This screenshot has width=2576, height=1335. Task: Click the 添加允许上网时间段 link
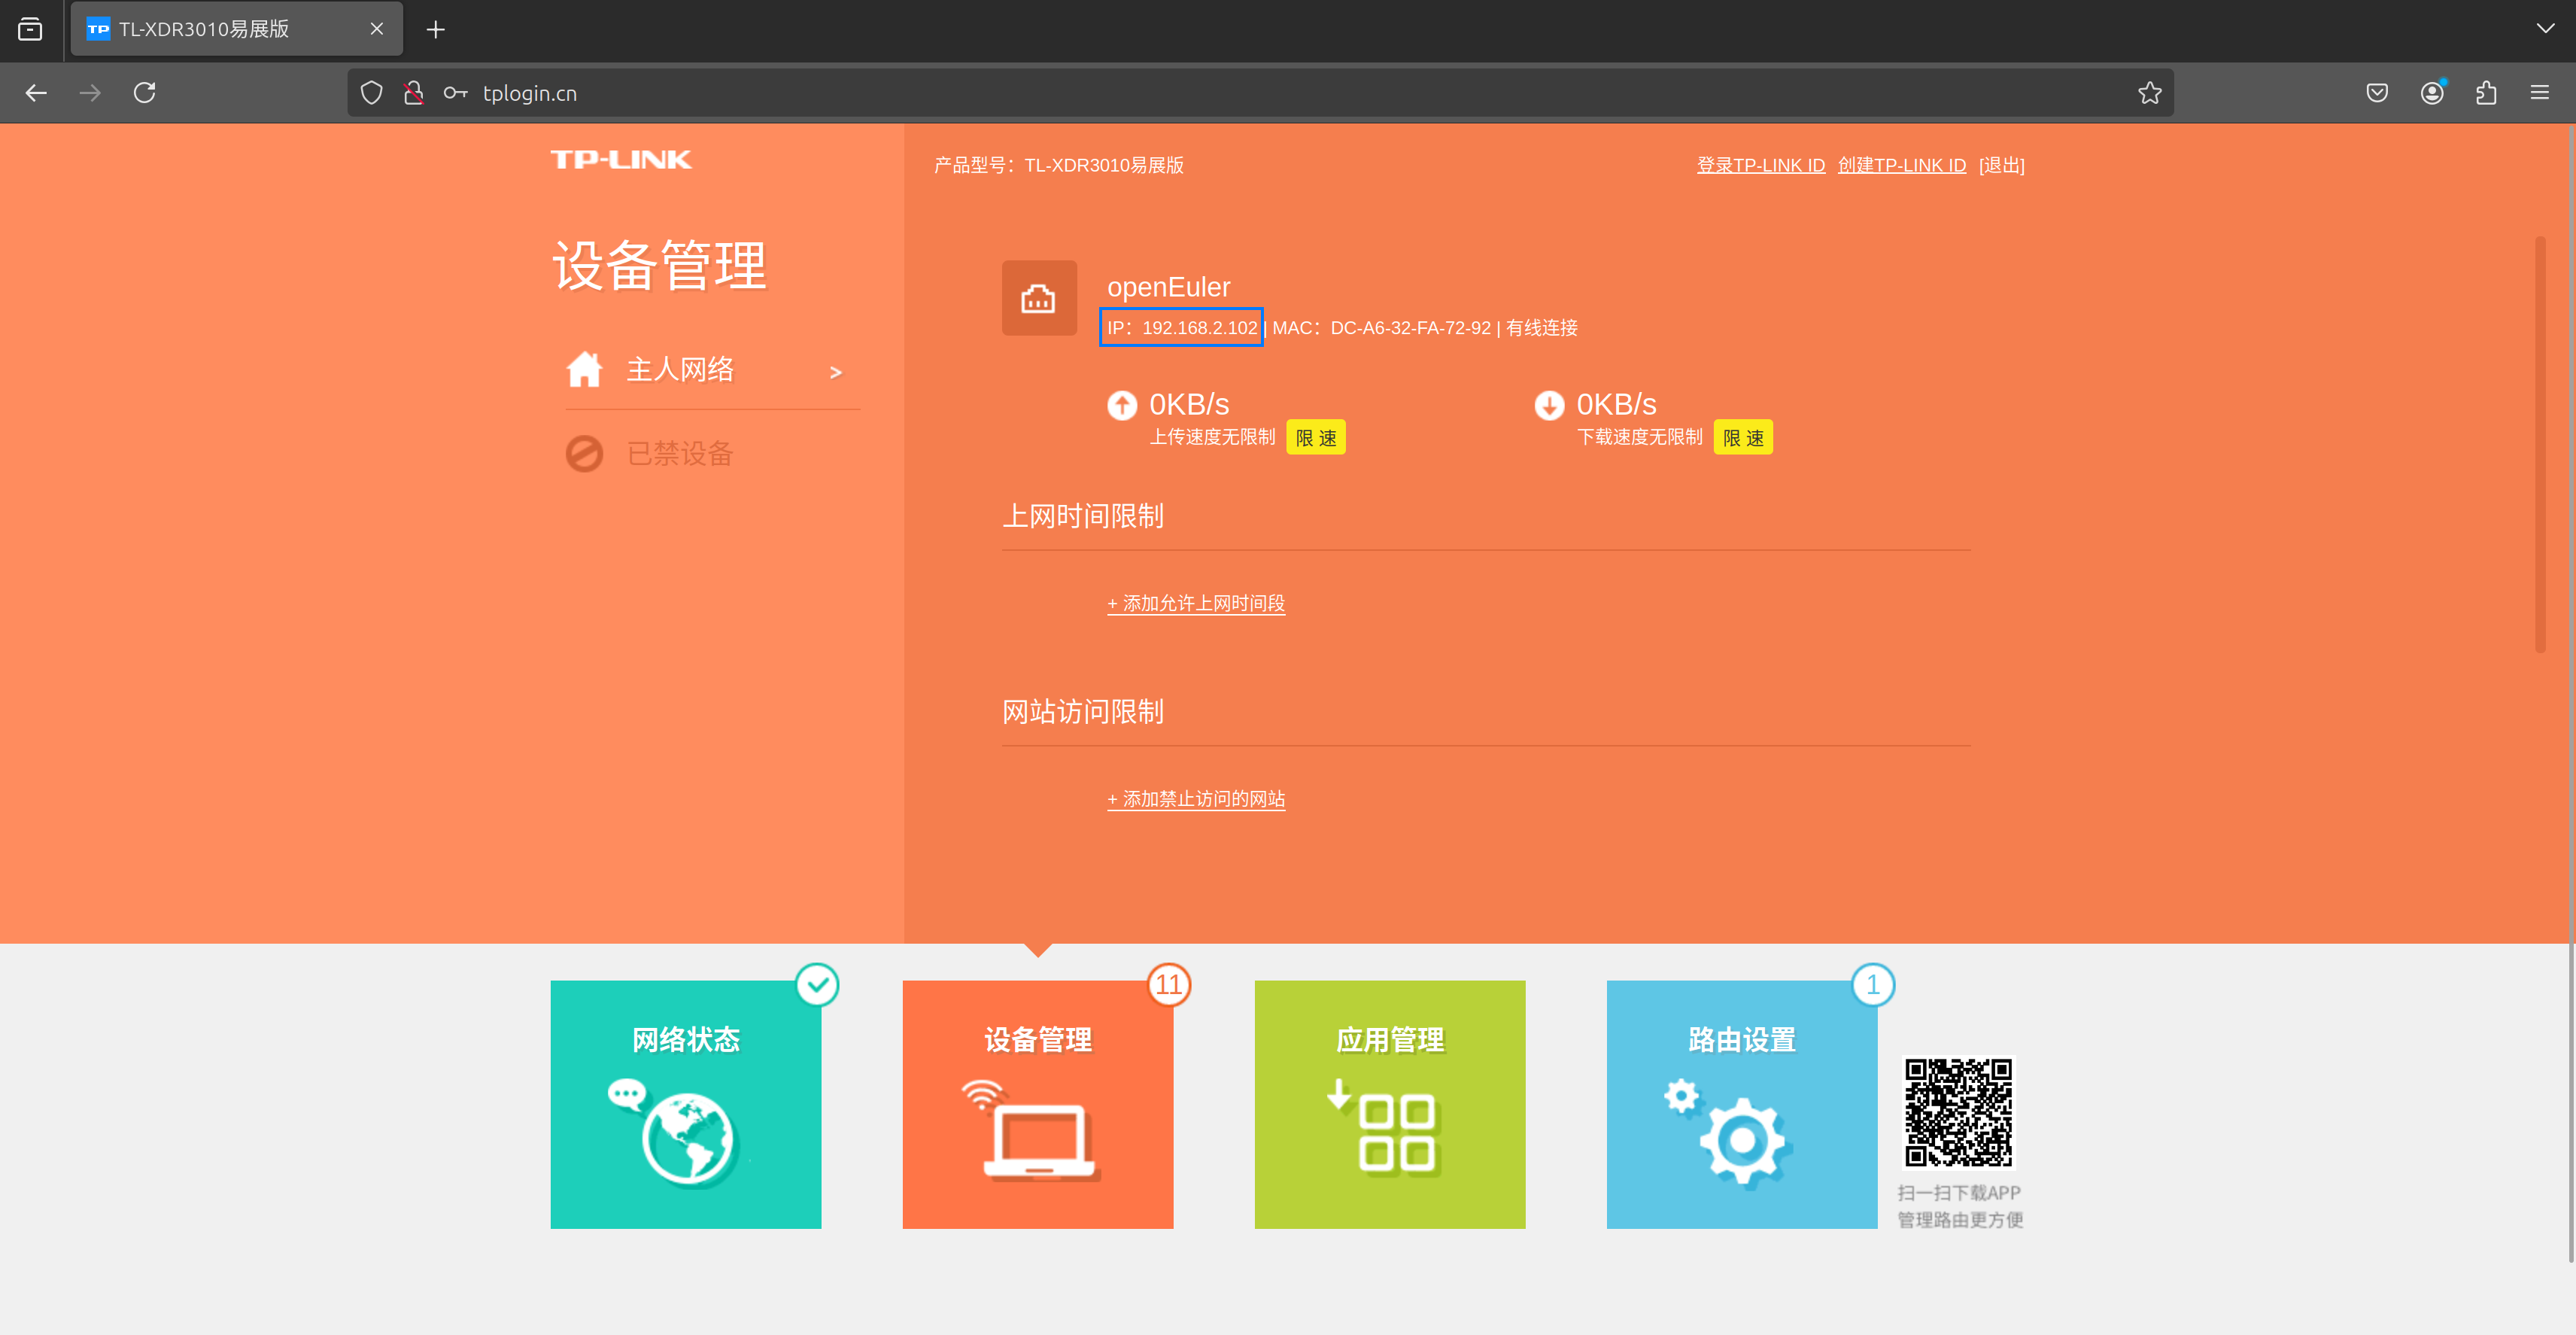(1196, 604)
